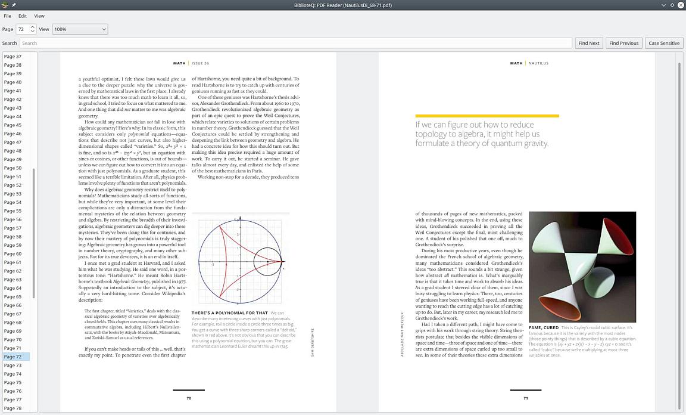Increase page number with spinner up arrow

[32, 27]
